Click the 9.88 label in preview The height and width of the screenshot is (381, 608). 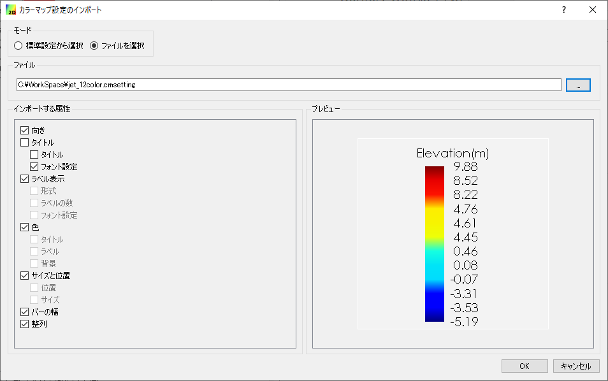(x=465, y=166)
